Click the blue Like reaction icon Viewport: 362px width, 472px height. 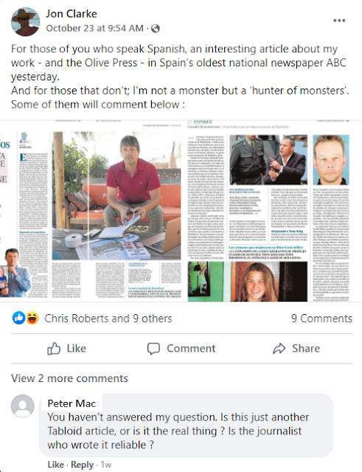tap(18, 318)
